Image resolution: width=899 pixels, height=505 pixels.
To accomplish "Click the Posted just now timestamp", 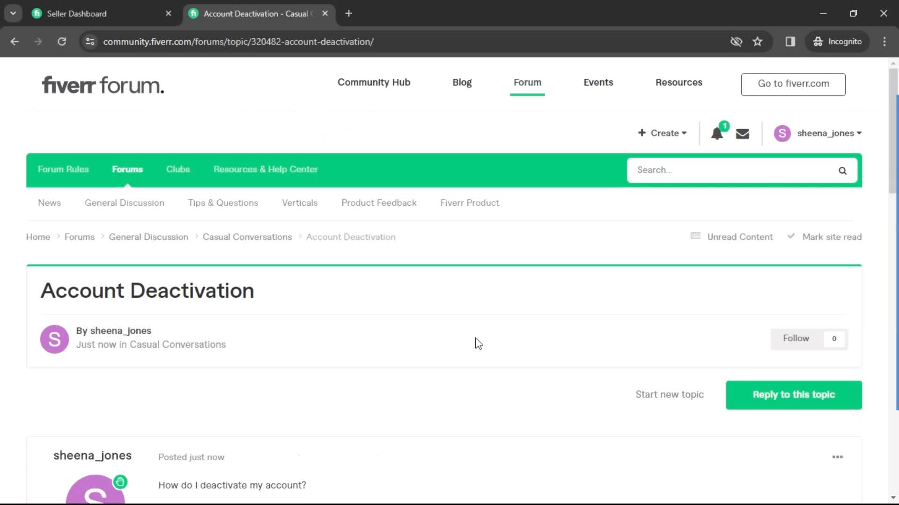I will [191, 457].
